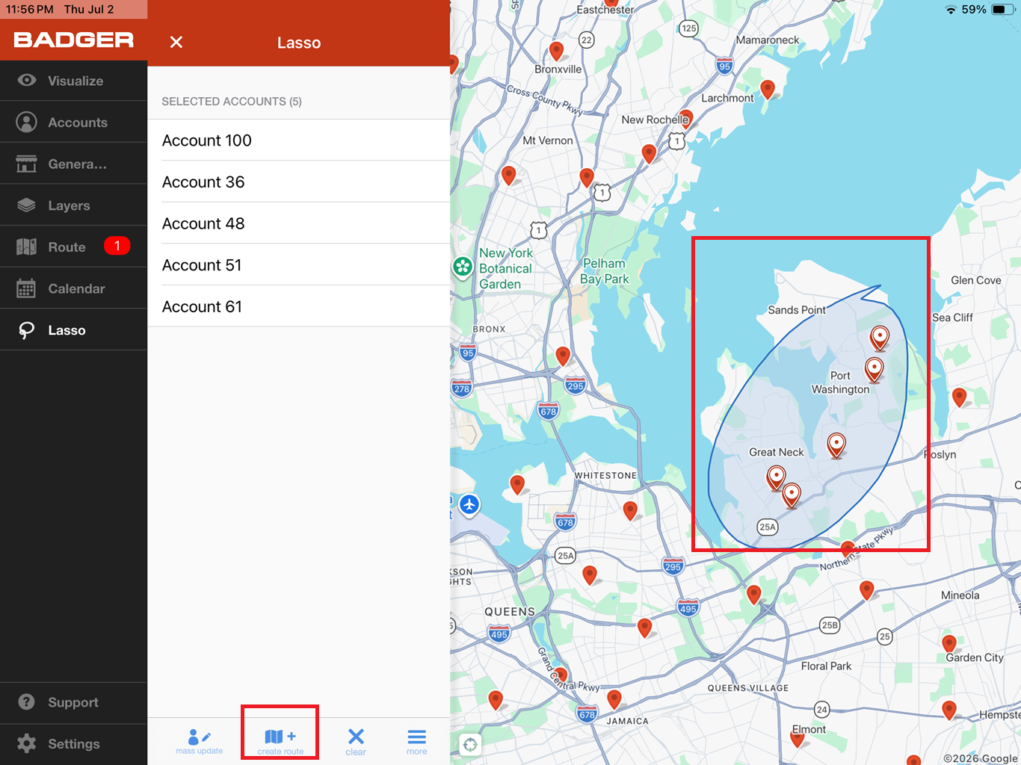The height and width of the screenshot is (765, 1021).
Task: Select the Lasso sidebar item
Action: point(73,330)
